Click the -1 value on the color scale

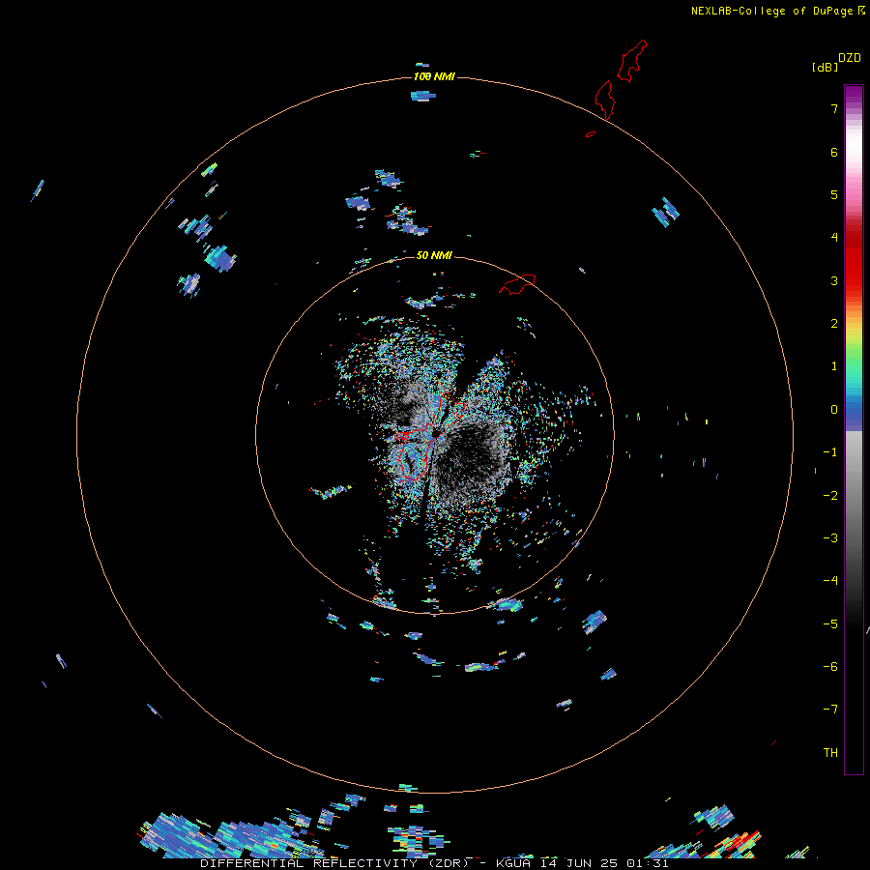[830, 452]
